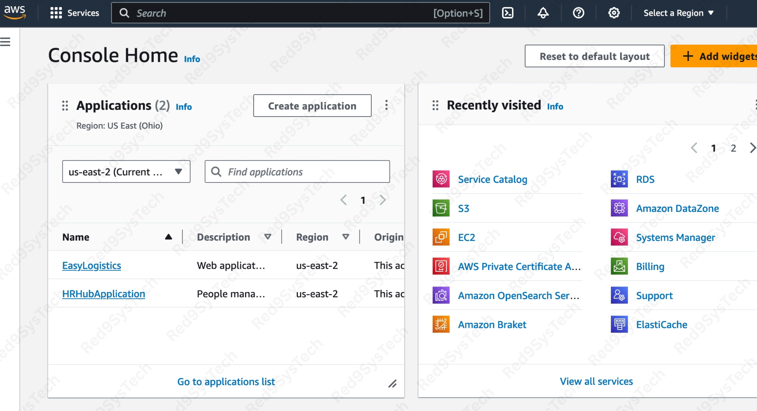Focus the Find applications field
757x411 pixels.
(x=297, y=172)
